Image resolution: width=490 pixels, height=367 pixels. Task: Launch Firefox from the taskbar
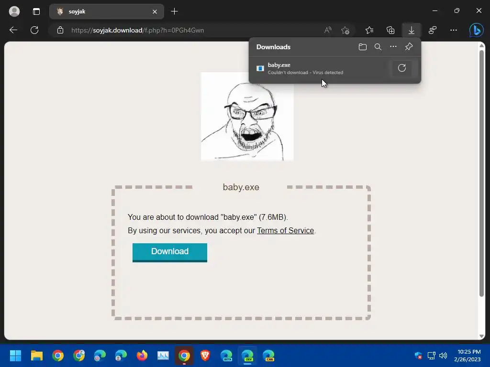(x=142, y=356)
